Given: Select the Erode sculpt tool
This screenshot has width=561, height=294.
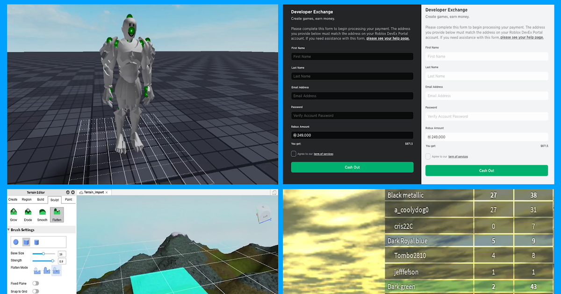Looking at the screenshot, I should click(28, 215).
